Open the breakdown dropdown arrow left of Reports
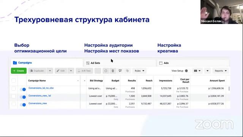The image size is (243, 137). (207, 71)
